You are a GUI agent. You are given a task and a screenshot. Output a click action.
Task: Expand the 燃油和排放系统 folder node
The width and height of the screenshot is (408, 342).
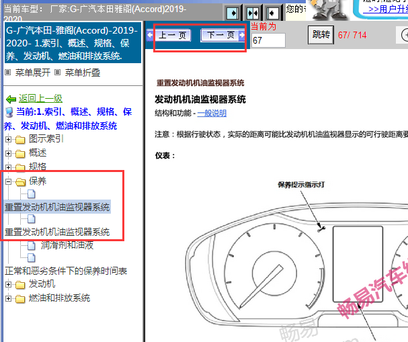coord(8,298)
